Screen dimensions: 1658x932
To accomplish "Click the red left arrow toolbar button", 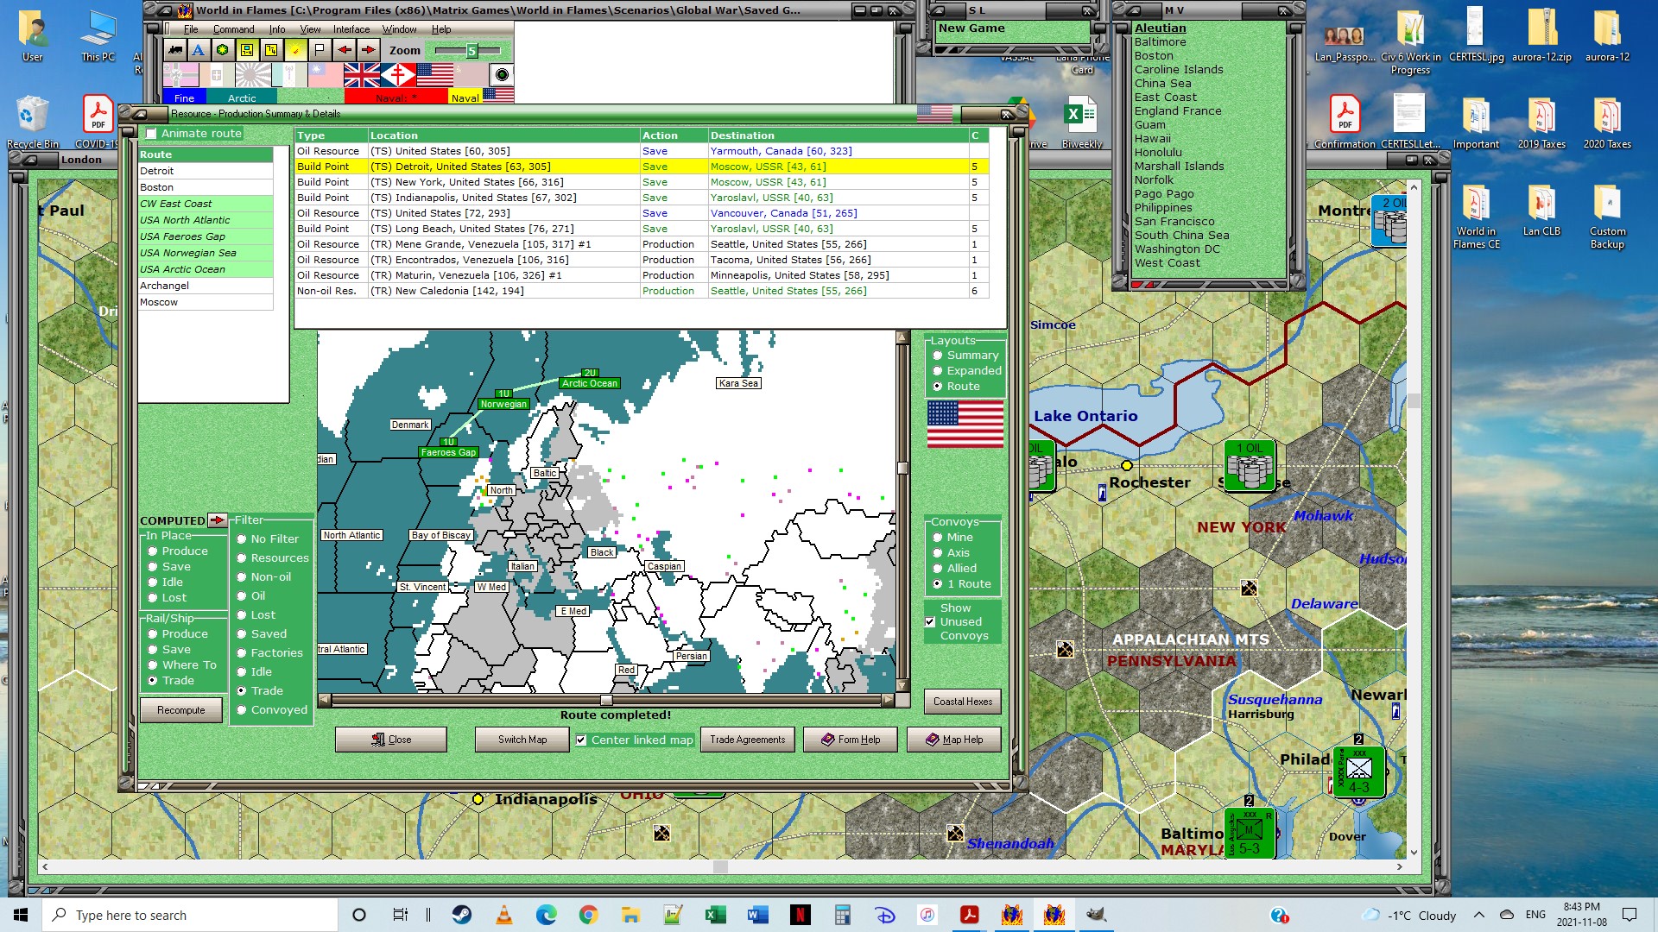I will [x=345, y=50].
